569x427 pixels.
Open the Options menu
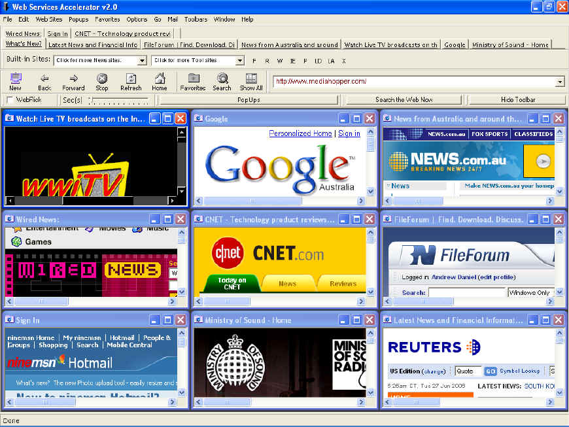point(137,19)
